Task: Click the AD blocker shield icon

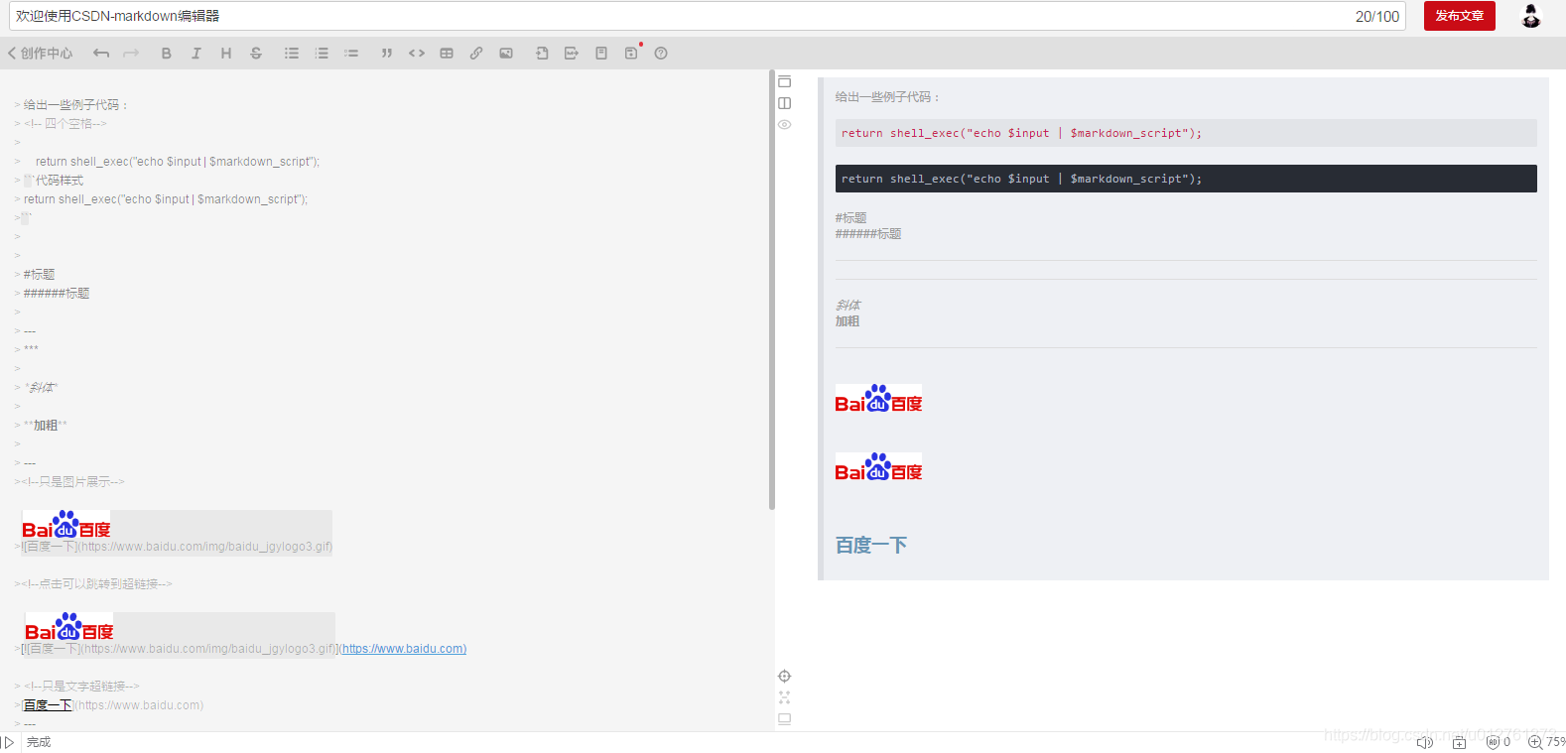Action: [1493, 742]
